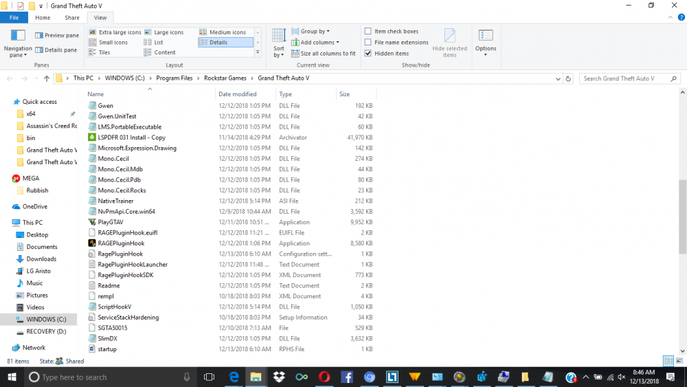This screenshot has width=687, height=387.
Task: Switch to the Share ribbon tab
Action: tap(72, 18)
